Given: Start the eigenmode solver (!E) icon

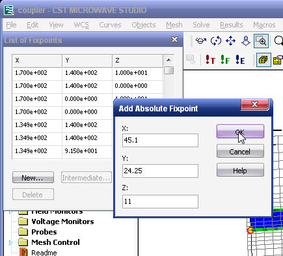Looking at the screenshot, I should pyautogui.click(x=240, y=60).
